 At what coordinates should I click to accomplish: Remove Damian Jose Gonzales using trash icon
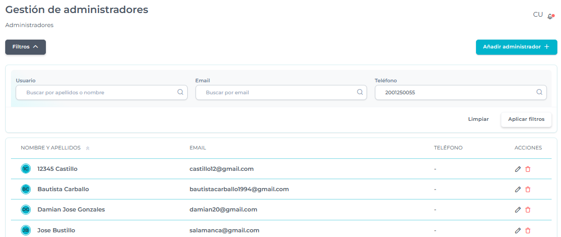coord(528,209)
